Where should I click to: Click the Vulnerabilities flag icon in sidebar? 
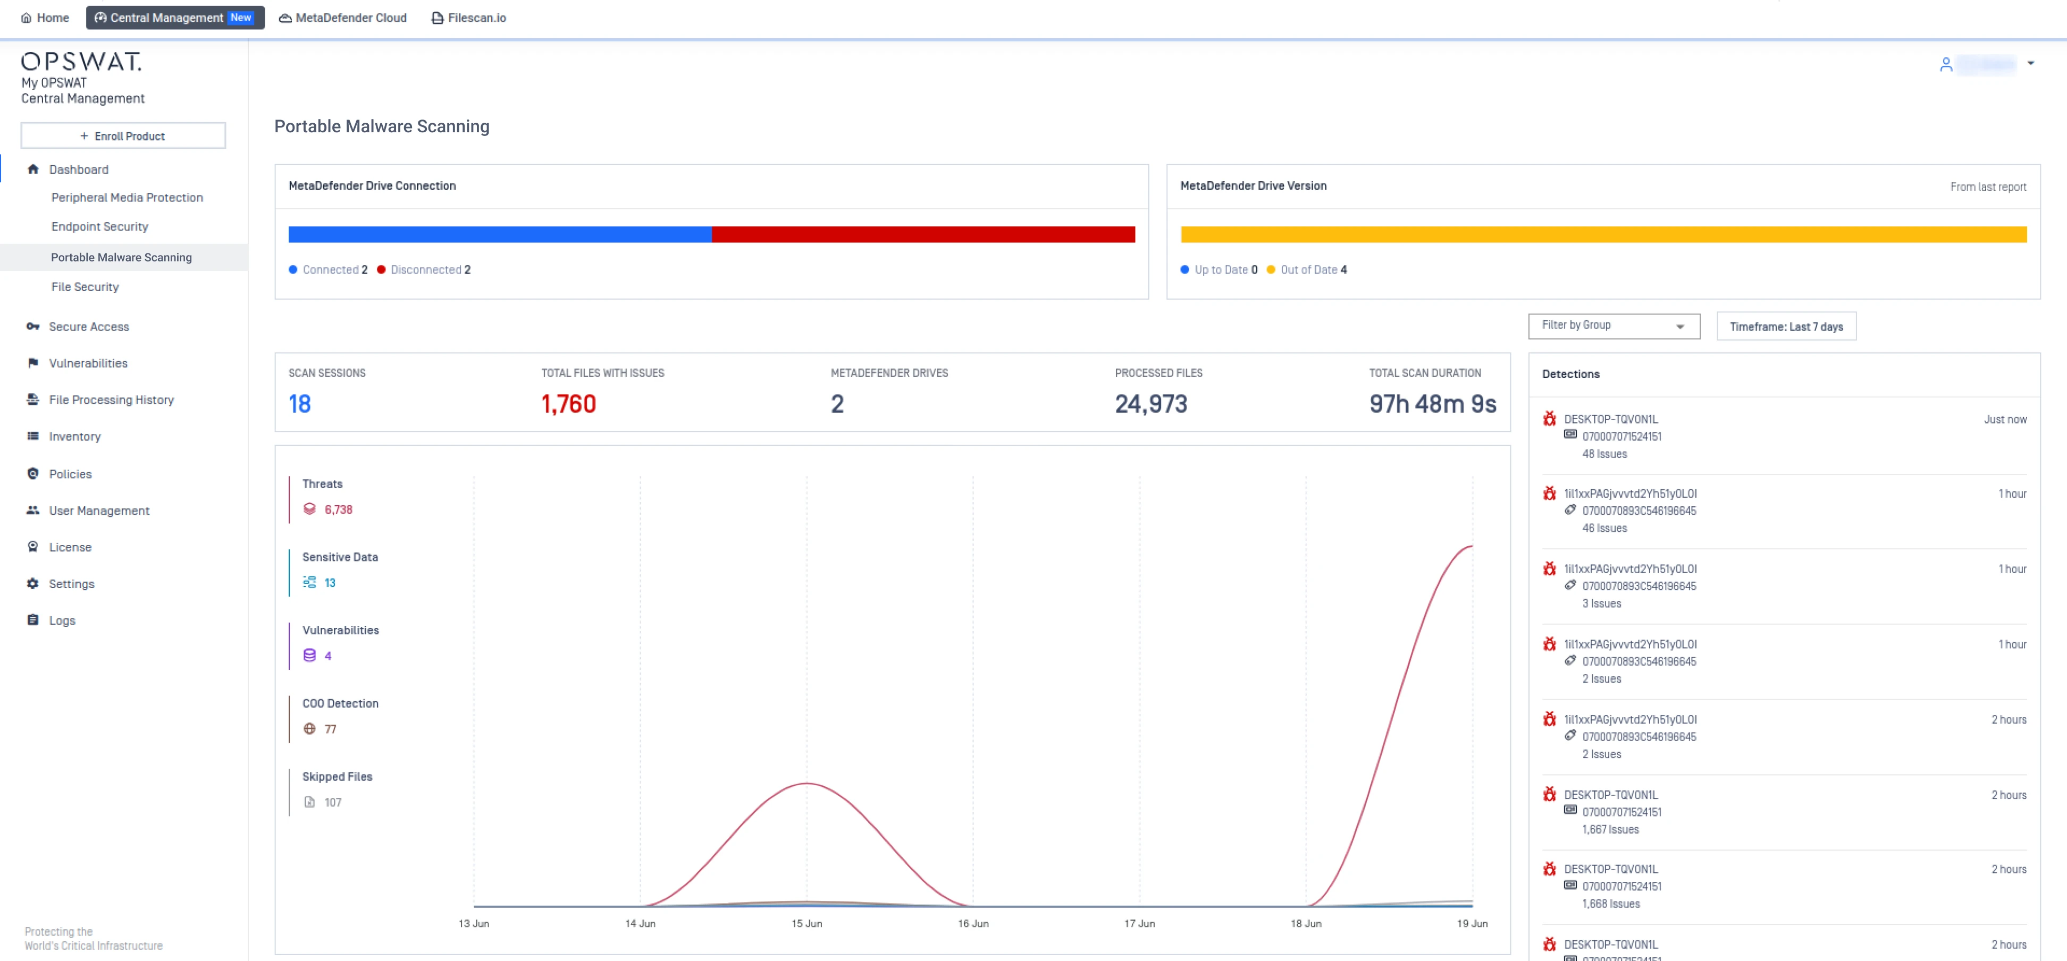click(33, 363)
